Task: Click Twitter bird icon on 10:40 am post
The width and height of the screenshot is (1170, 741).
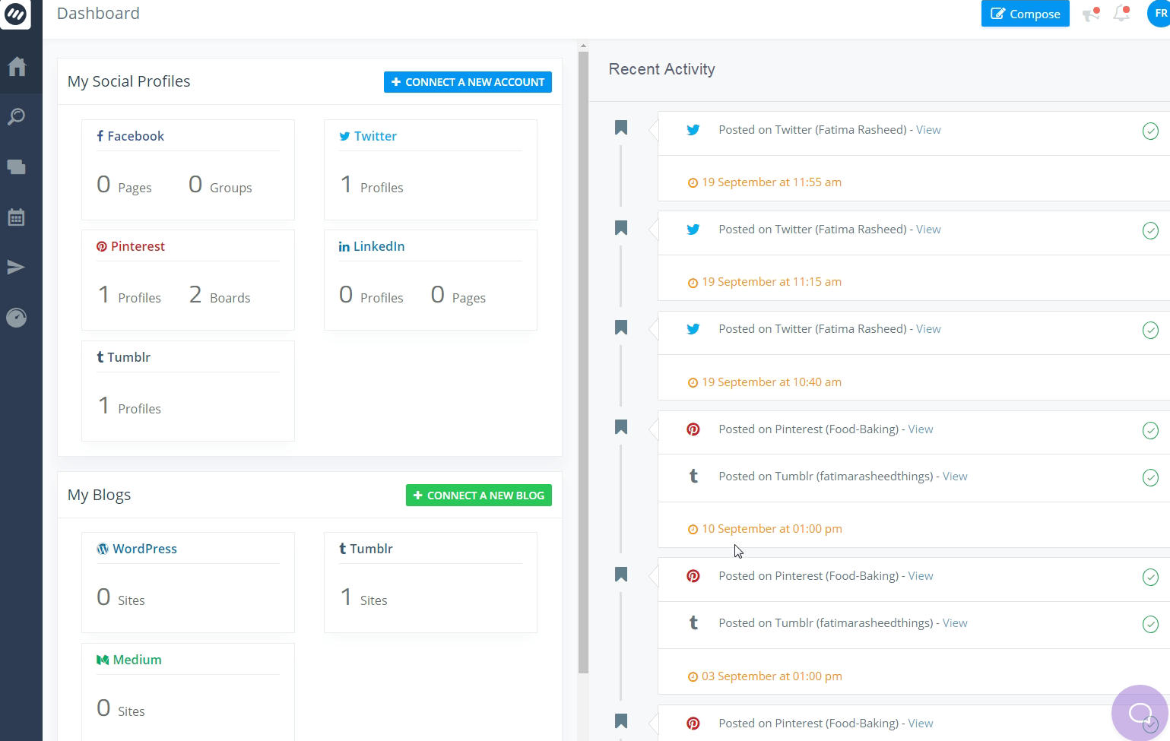Action: point(693,329)
